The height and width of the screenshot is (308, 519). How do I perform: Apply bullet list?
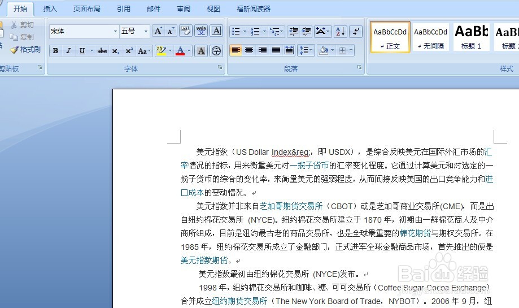(235, 32)
